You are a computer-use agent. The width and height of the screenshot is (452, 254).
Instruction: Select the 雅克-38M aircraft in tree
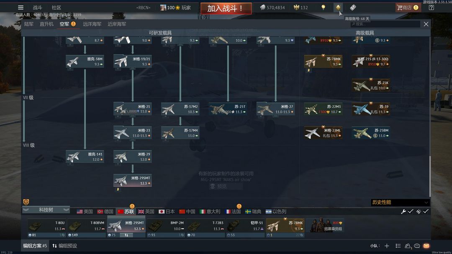pyautogui.click(x=85, y=61)
